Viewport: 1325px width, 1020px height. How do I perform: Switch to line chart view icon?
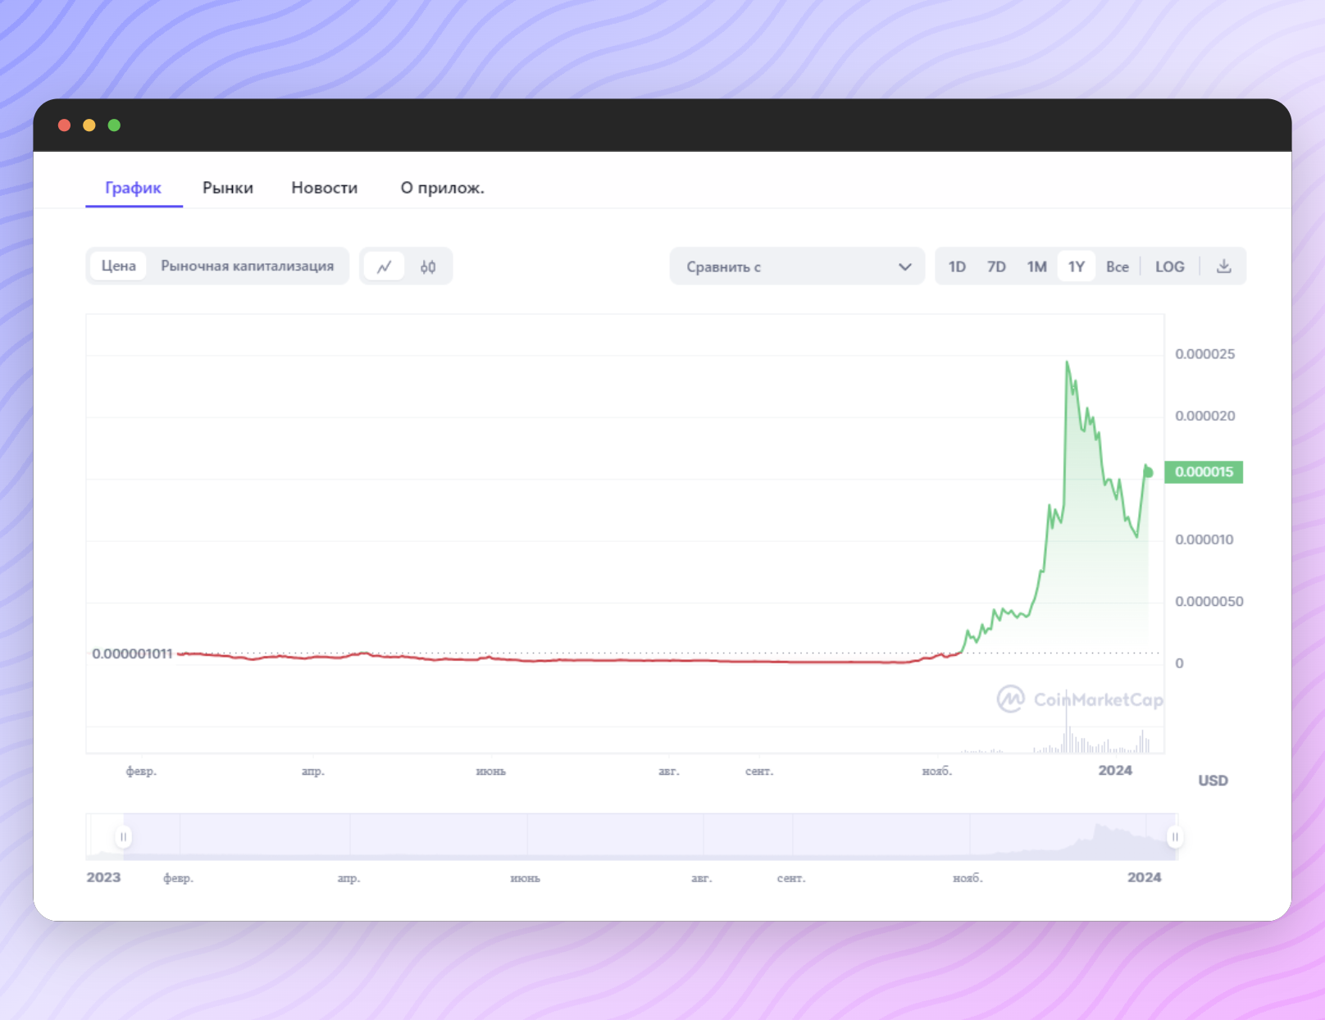pos(384,266)
